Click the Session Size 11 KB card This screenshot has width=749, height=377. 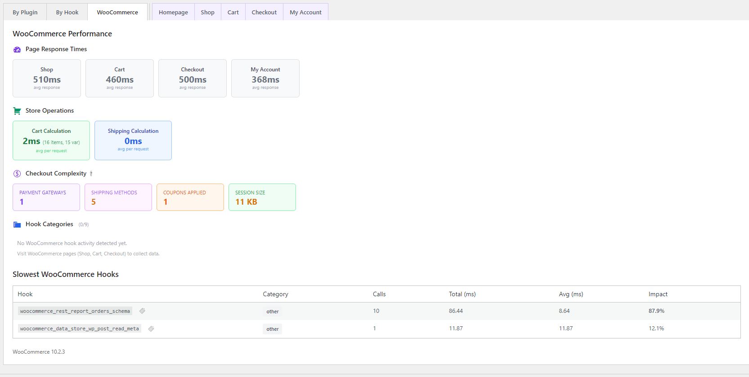tap(262, 197)
